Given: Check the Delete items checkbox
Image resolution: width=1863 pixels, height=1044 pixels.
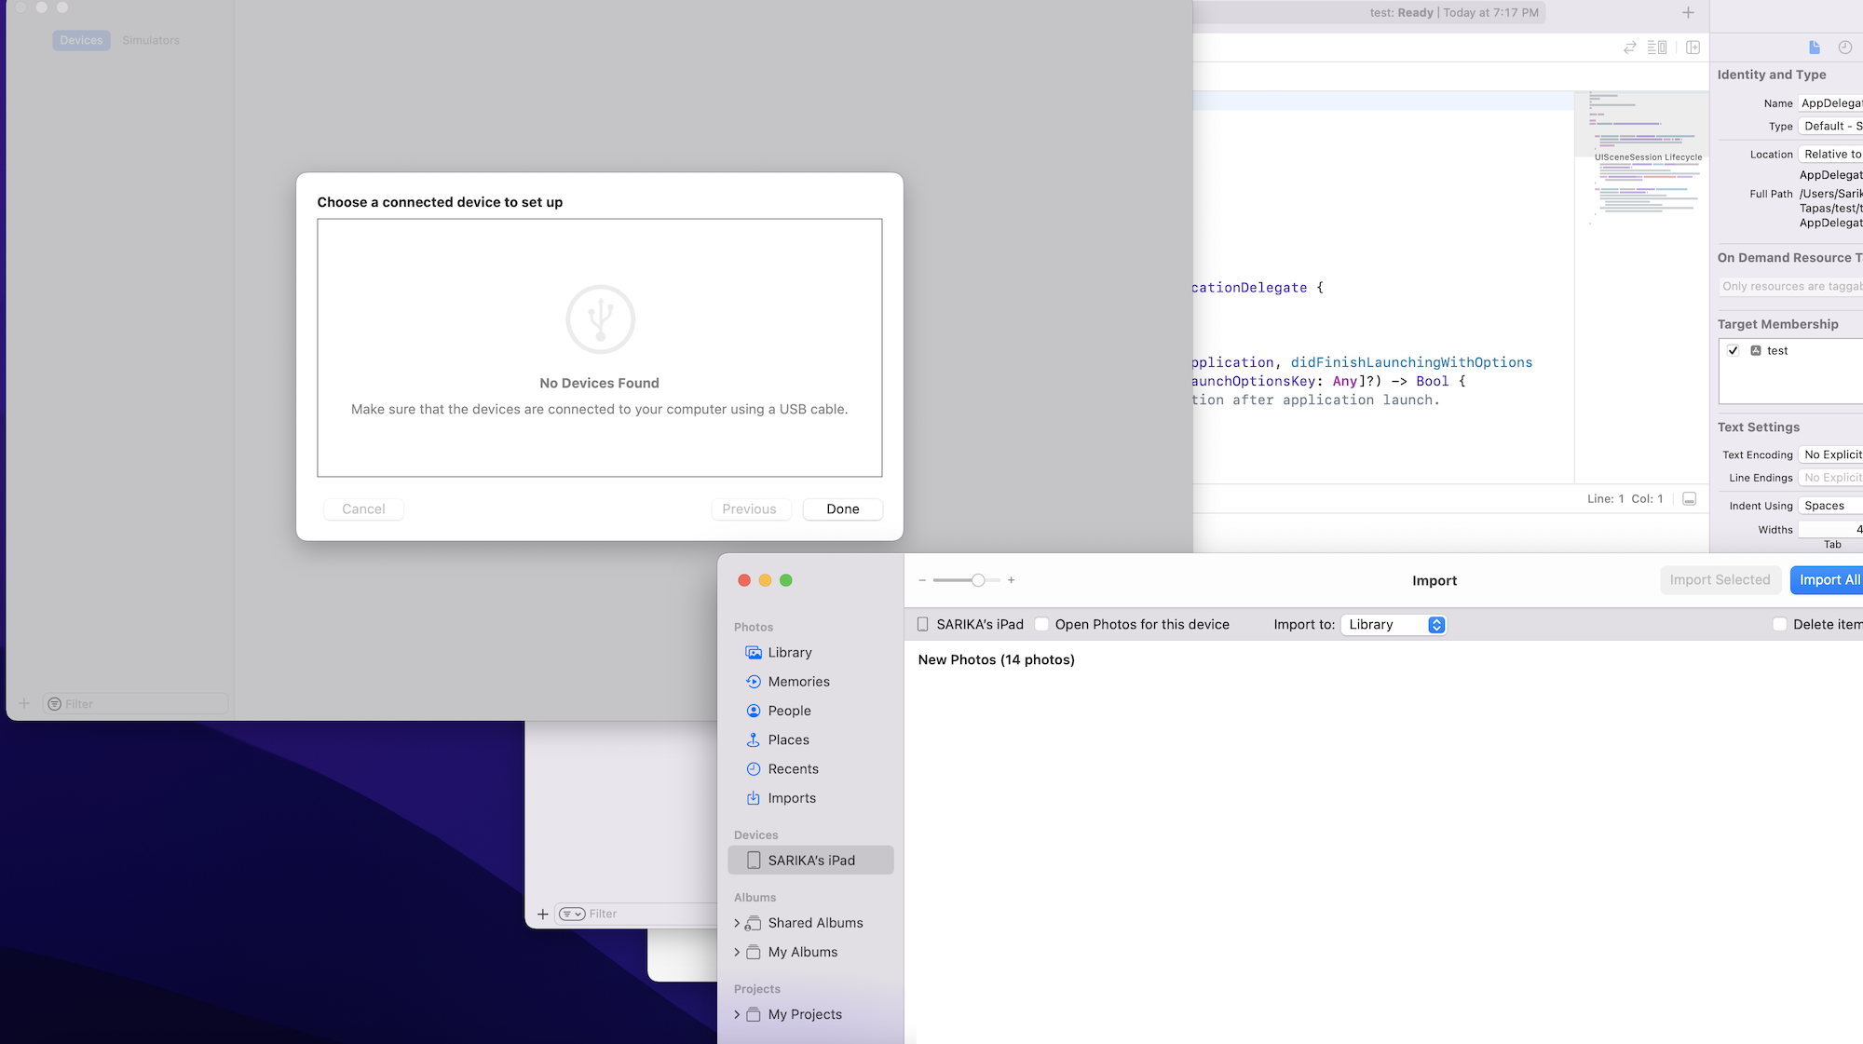Looking at the screenshot, I should (1779, 625).
